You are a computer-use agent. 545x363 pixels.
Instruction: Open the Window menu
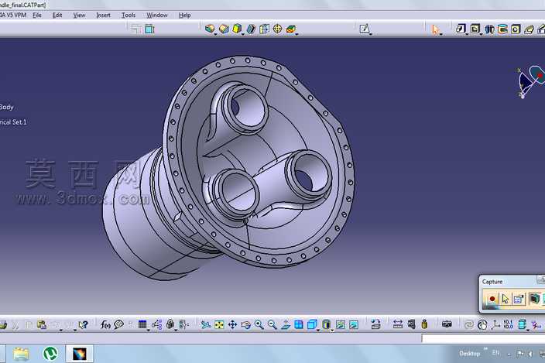point(156,15)
